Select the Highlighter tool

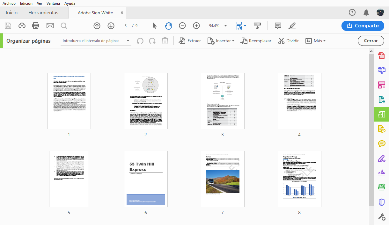pos(292,26)
